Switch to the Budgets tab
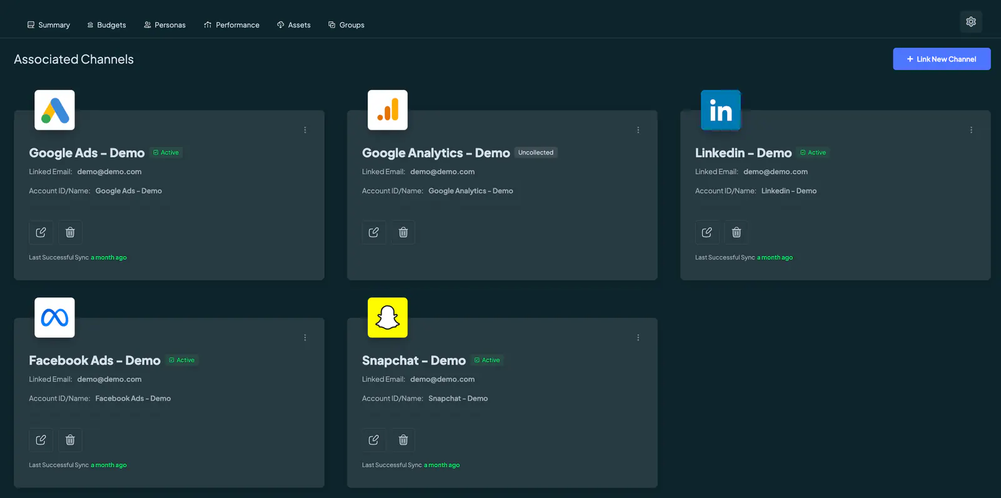The height and width of the screenshot is (498, 1001). point(106,25)
